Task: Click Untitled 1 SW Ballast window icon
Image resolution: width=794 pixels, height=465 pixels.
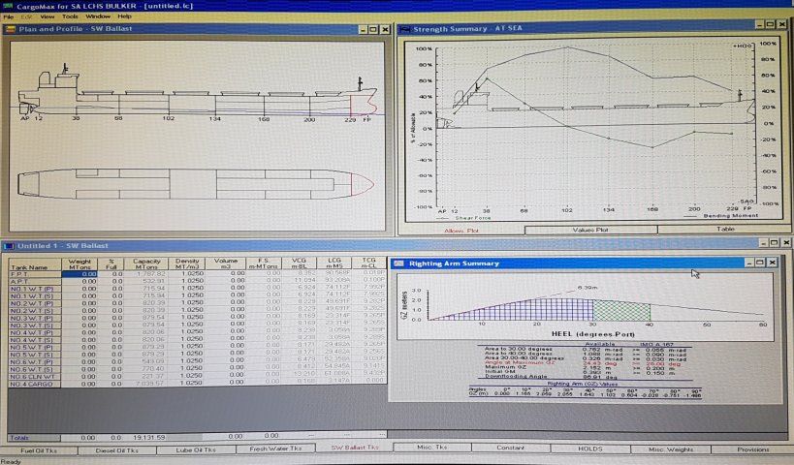Action: click(x=9, y=246)
